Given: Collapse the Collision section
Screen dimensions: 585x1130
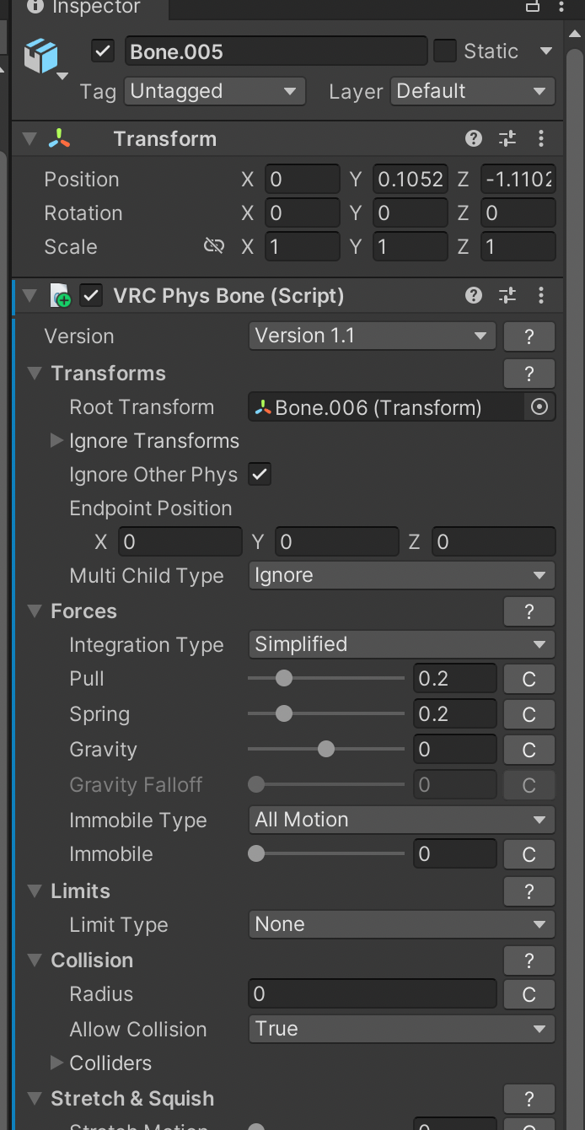Looking at the screenshot, I should pyautogui.click(x=35, y=960).
